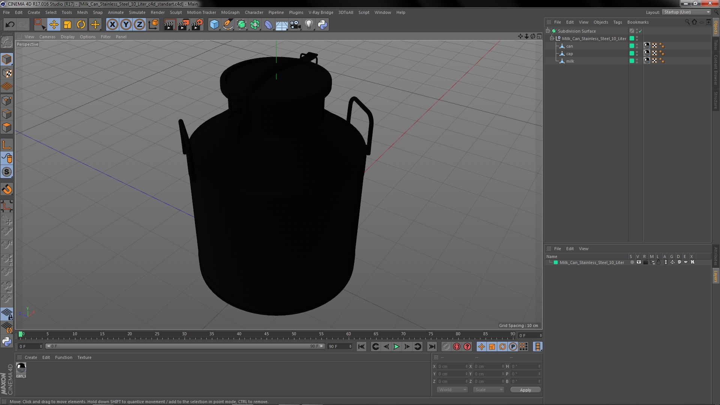
Task: Click the layer color swatch of can object
Action: click(x=632, y=46)
